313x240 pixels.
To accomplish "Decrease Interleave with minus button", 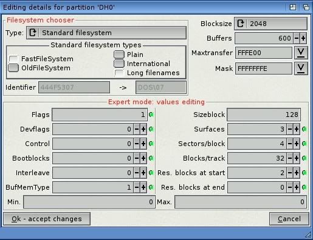I will click(137, 173).
